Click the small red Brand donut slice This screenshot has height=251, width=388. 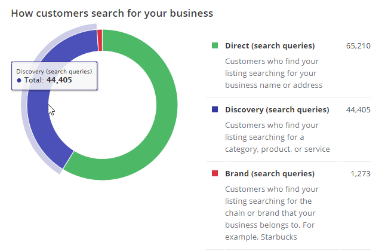click(100, 40)
